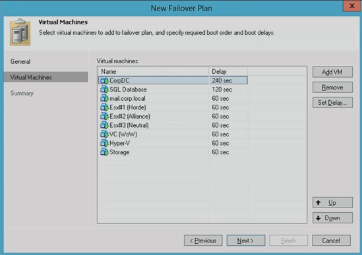Click the VM icon beside Storage
Screen dimensions: 362x255
pyautogui.click(x=104, y=152)
